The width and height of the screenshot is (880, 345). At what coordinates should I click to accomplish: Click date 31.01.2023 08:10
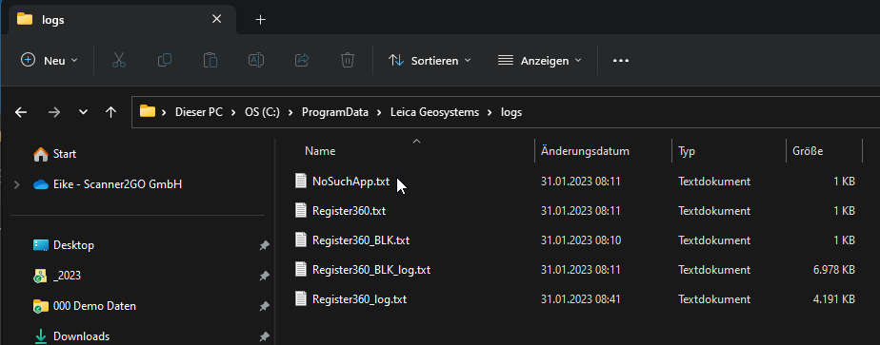coord(580,240)
